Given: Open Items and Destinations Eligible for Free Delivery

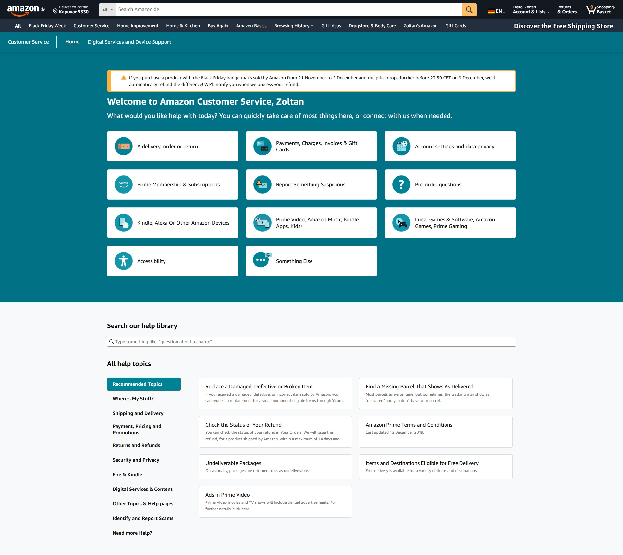Looking at the screenshot, I should [436, 467].
